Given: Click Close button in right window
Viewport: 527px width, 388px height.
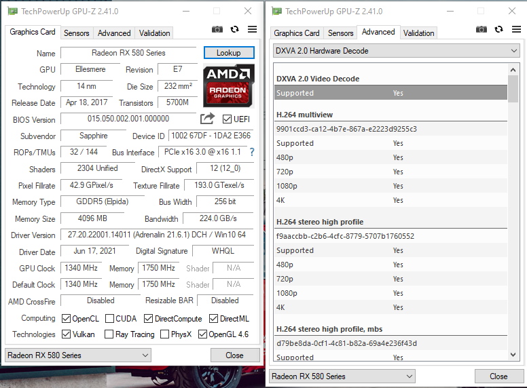Looking at the screenshot, I should [x=498, y=376].
